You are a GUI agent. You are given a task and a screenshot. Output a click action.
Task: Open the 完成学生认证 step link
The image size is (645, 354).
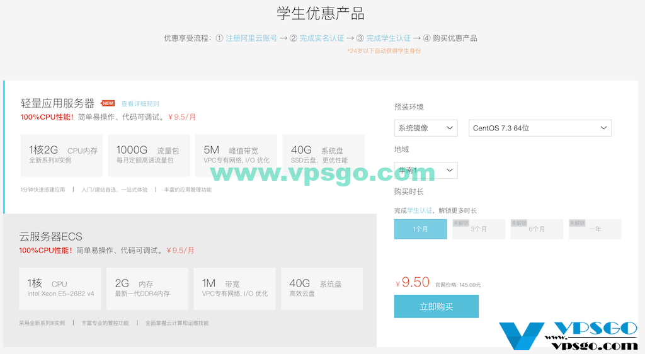(x=388, y=38)
